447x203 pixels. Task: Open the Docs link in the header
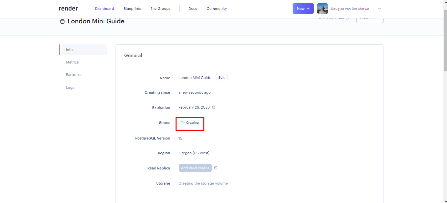193,9
